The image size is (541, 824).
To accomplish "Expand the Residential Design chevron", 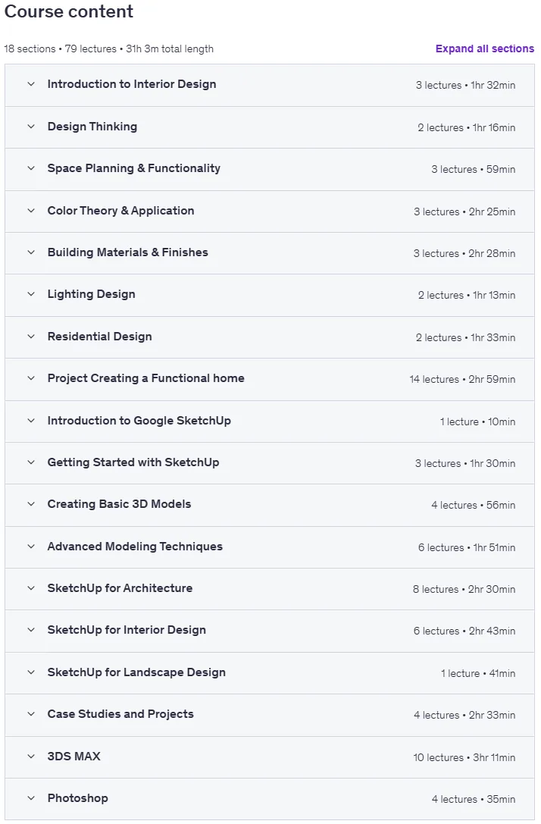I will (31, 337).
